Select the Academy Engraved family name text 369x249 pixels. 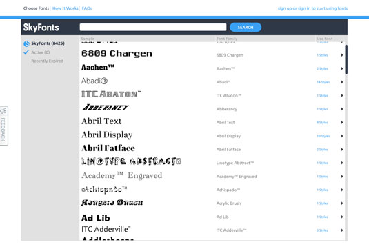[x=237, y=177]
